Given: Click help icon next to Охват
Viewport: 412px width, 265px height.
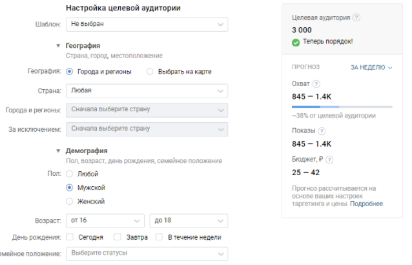Looking at the screenshot, I should tap(316, 84).
